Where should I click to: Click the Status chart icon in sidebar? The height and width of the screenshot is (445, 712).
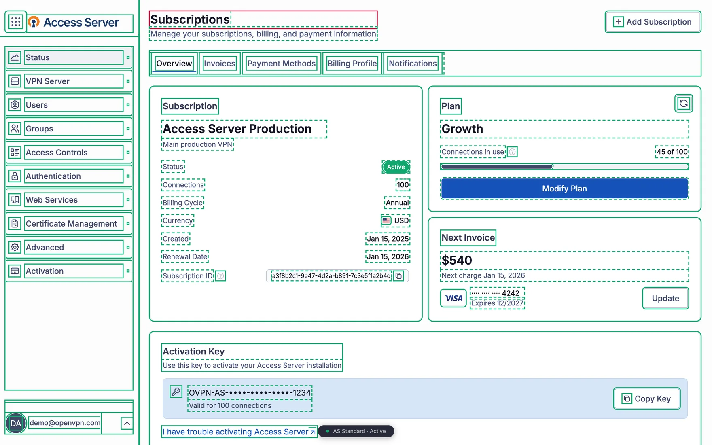pos(15,57)
